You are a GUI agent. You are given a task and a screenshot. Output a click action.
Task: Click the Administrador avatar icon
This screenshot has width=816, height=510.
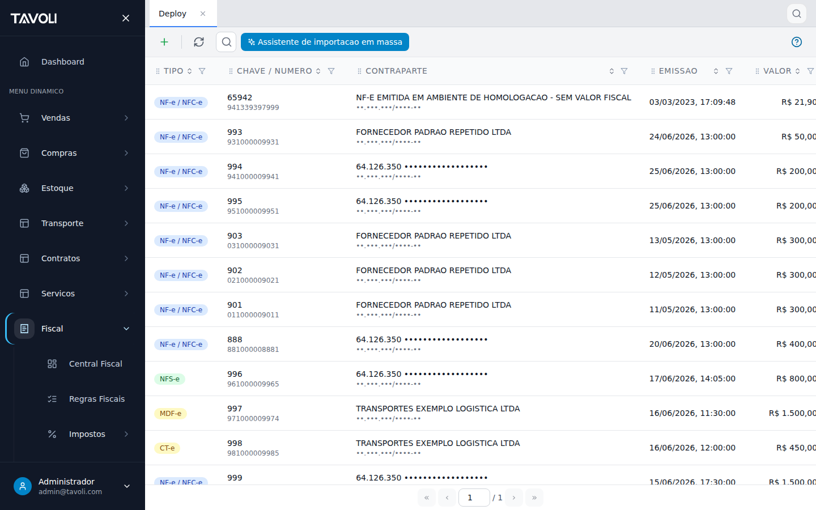tap(23, 486)
